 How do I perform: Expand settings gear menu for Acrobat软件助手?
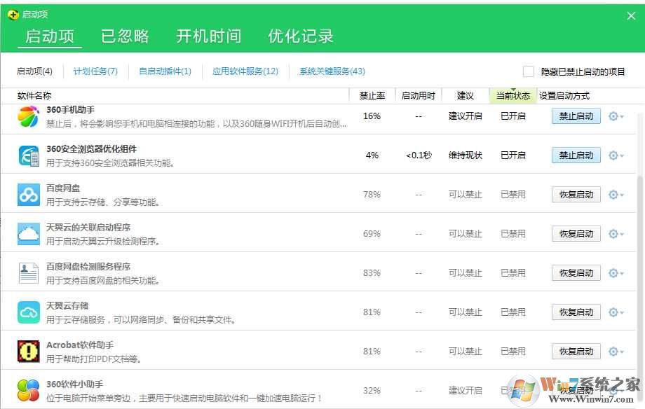(x=616, y=352)
